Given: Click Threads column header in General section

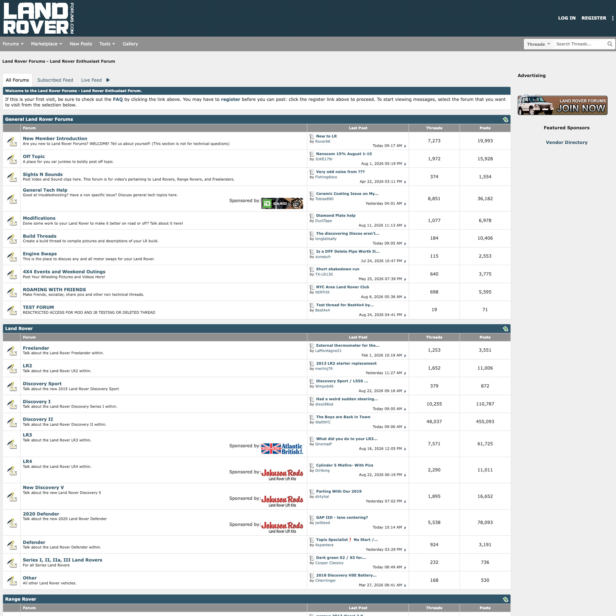Looking at the screenshot, I should (434, 128).
